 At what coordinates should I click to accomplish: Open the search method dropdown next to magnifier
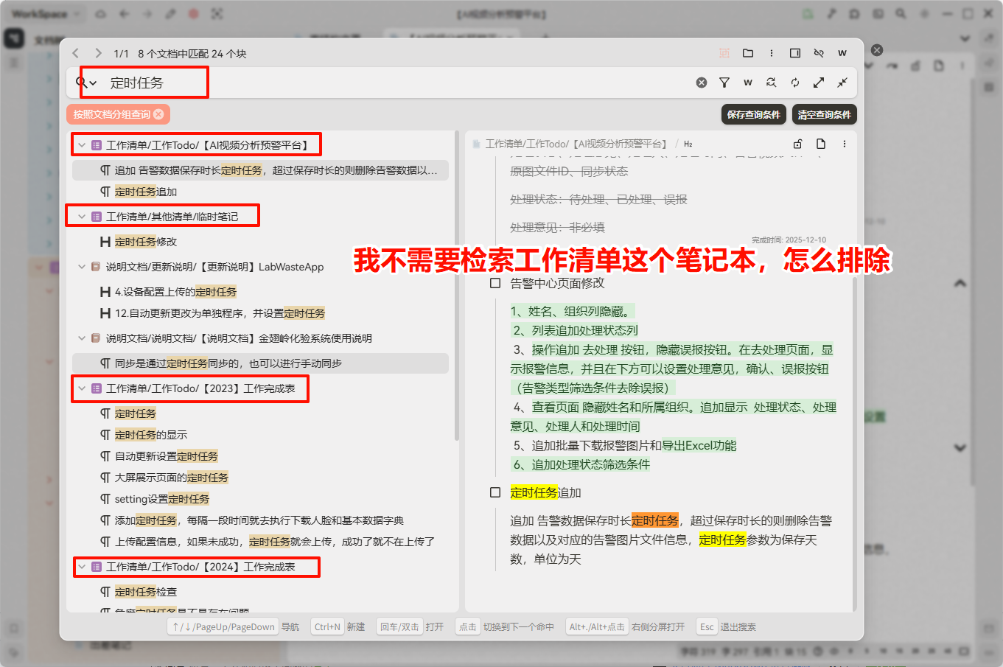coord(87,83)
